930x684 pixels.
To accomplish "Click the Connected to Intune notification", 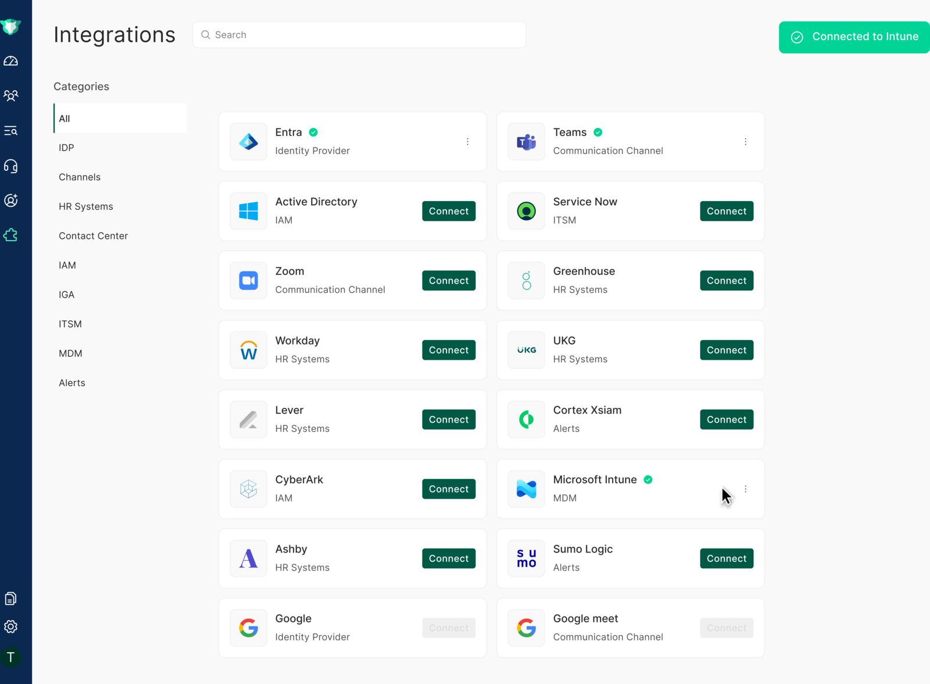I will [x=854, y=37].
